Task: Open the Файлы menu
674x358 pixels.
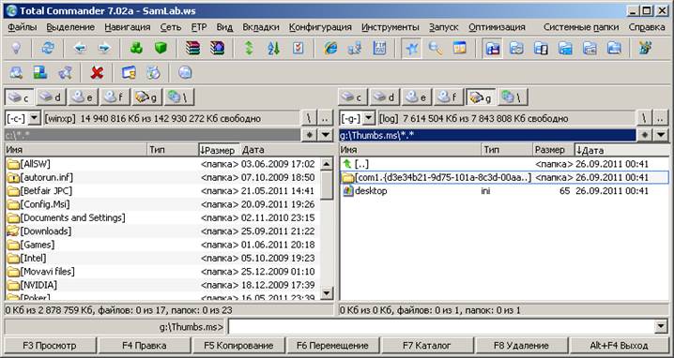Action: click(x=22, y=27)
